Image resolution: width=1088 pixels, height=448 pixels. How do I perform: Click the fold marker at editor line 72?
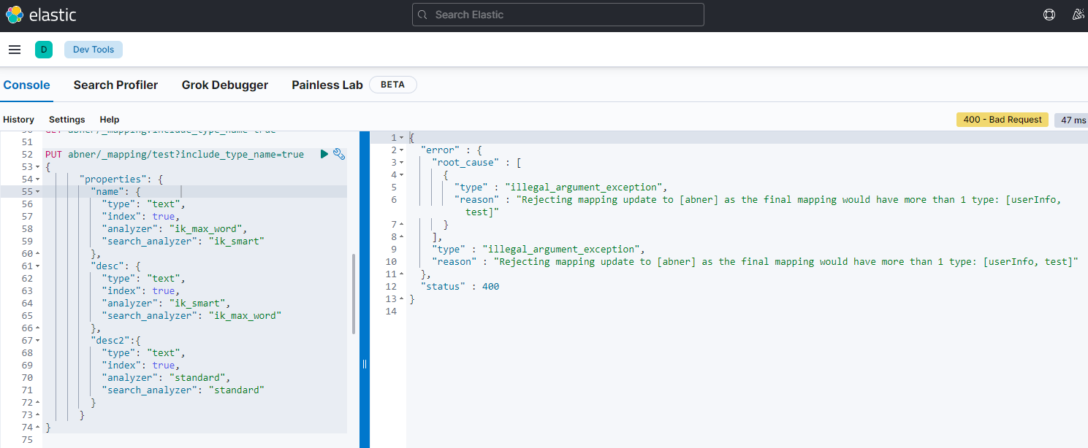[37, 403]
